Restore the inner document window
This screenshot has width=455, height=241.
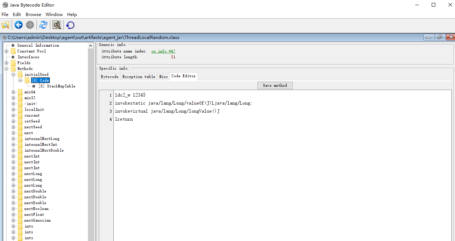(x=439, y=37)
